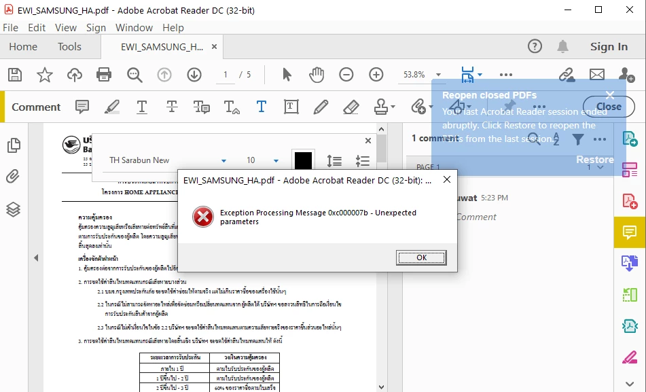Add a sticky note comment
646x392 pixels.
pos(82,107)
